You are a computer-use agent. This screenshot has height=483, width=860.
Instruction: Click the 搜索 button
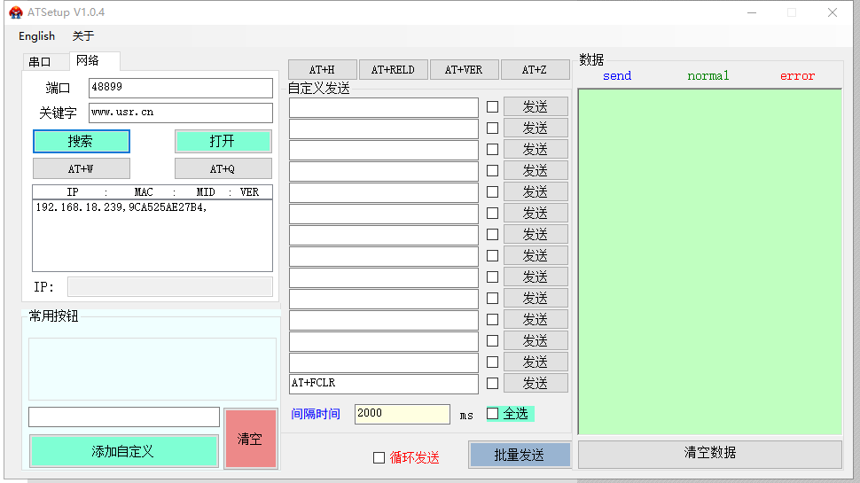click(x=81, y=142)
